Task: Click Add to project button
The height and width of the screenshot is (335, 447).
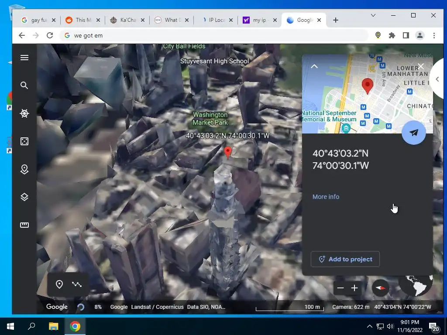Action: pyautogui.click(x=345, y=259)
